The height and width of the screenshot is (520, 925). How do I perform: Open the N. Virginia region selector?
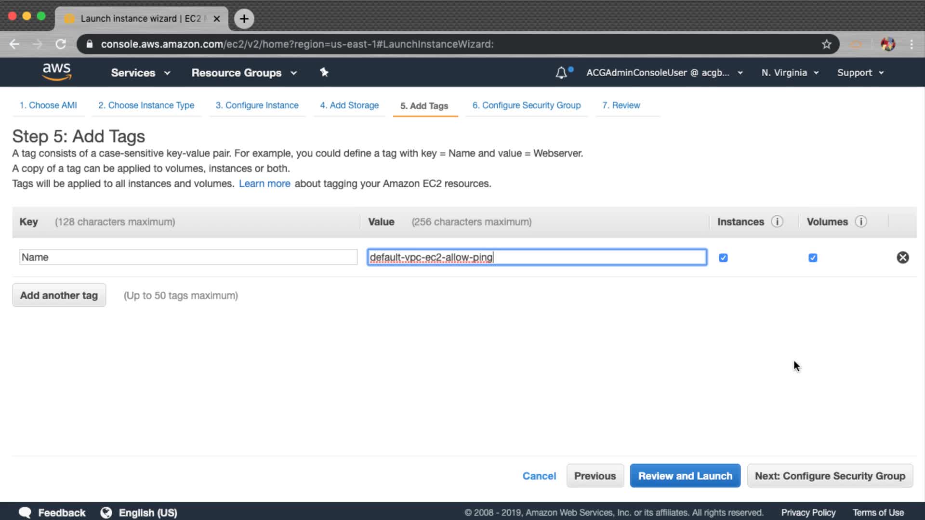click(790, 73)
